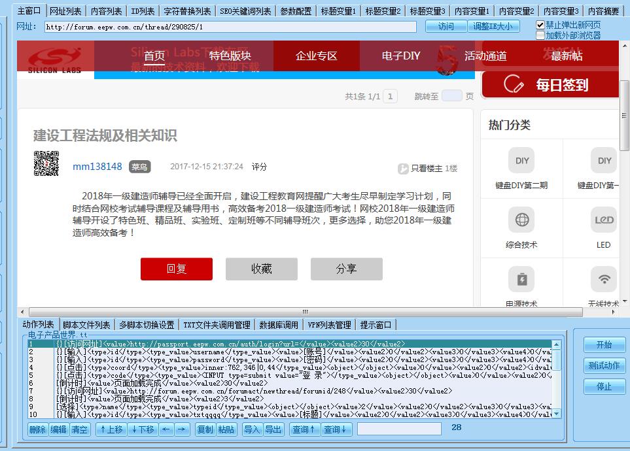Switch to SEO关键词列表 tab
Image resolution: width=630 pixels, height=451 pixels.
click(245, 11)
